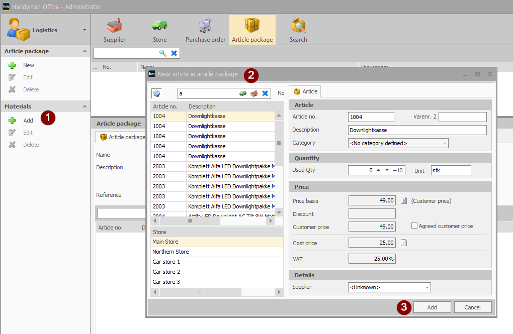Viewport: 513px width, 334px height.
Task: Click the Description field containing Downlightkasse
Action: [417, 130]
